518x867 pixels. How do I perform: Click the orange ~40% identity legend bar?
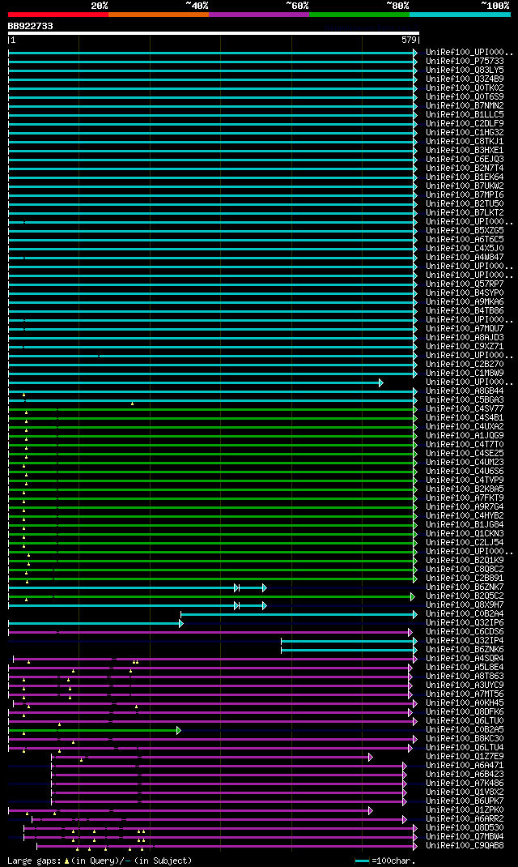tap(159, 14)
